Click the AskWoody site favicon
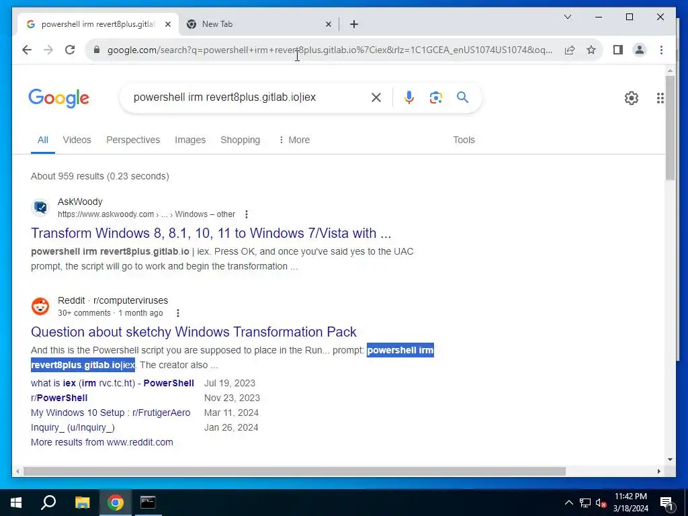The width and height of the screenshot is (688, 516). pyautogui.click(x=40, y=207)
